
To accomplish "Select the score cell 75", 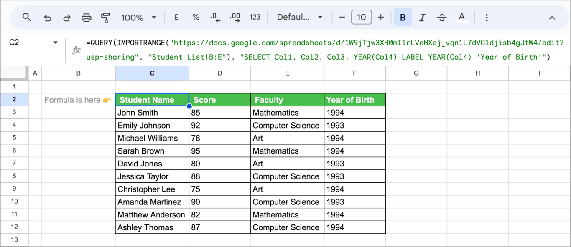I will coord(220,189).
